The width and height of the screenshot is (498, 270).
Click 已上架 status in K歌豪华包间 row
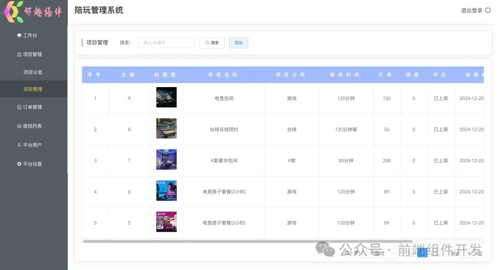pyautogui.click(x=441, y=160)
